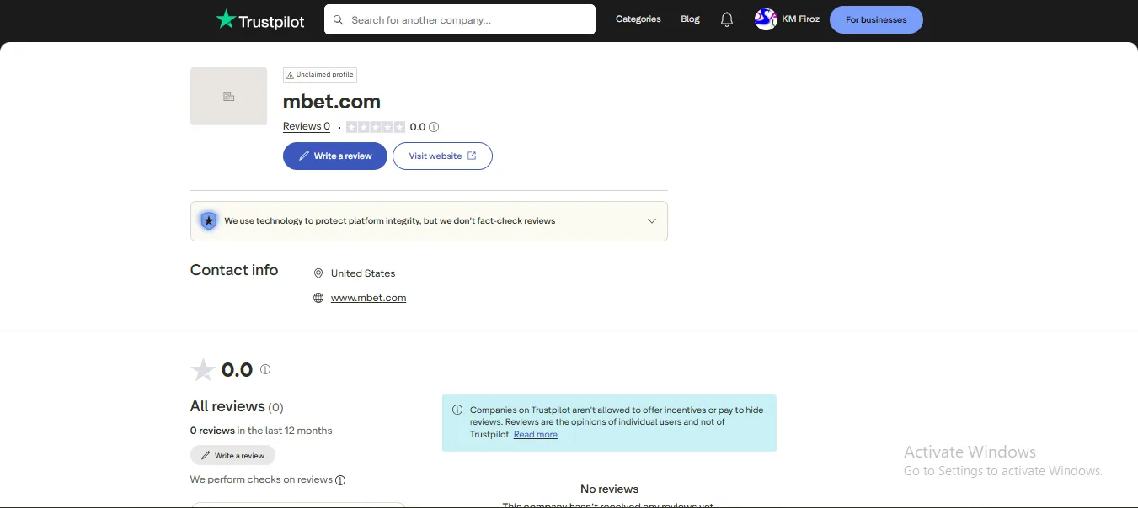Open the Blog menu item
The width and height of the screenshot is (1138, 508).
click(x=690, y=19)
